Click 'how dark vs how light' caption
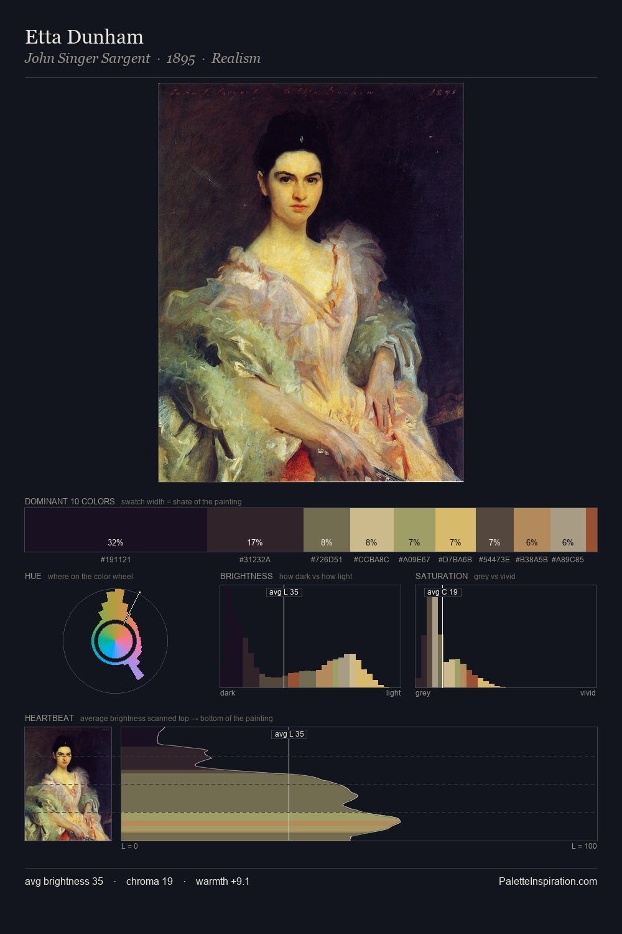This screenshot has height=934, width=622. point(316,577)
